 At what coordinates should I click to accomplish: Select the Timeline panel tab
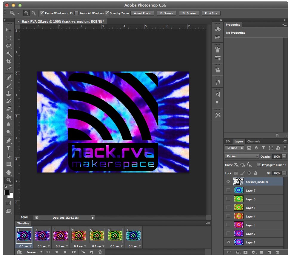click(23, 223)
